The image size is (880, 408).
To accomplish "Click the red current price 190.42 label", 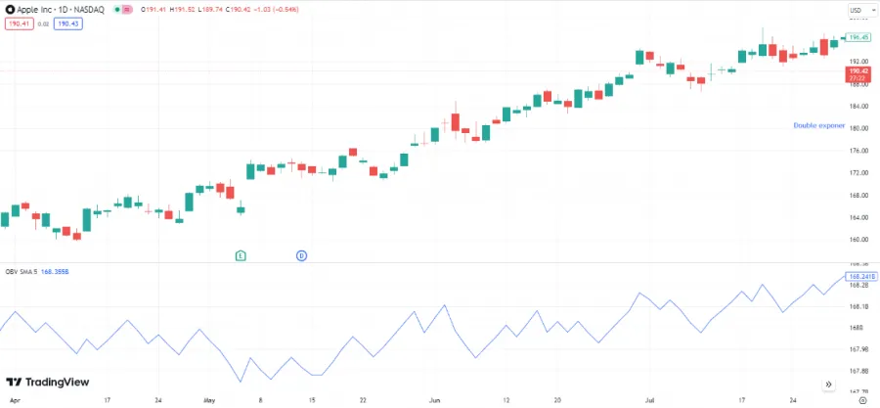I will click(859, 72).
